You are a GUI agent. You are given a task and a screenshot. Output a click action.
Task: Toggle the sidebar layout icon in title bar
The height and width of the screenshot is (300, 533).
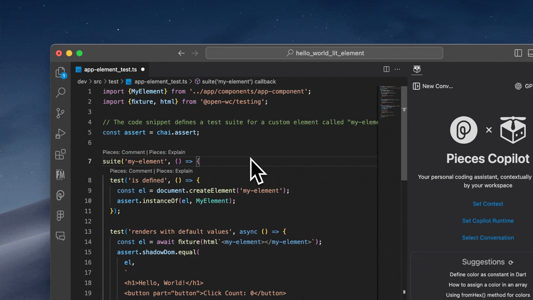coord(518,53)
